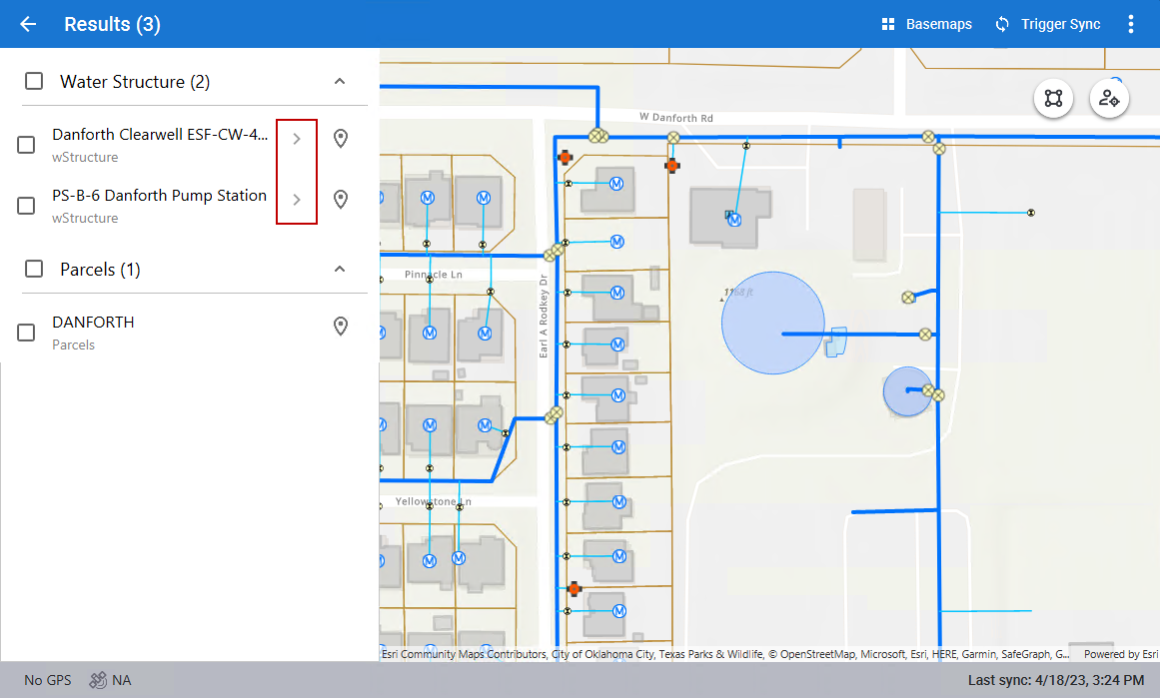The width and height of the screenshot is (1160, 698).
Task: Check the Danforth Clearwell ESF-CW-4 checkbox
Action: tap(27, 145)
